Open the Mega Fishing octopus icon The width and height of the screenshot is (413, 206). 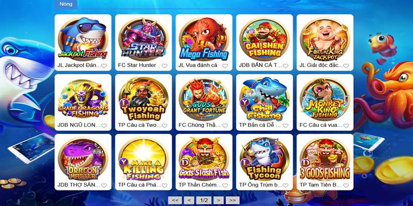(204, 38)
